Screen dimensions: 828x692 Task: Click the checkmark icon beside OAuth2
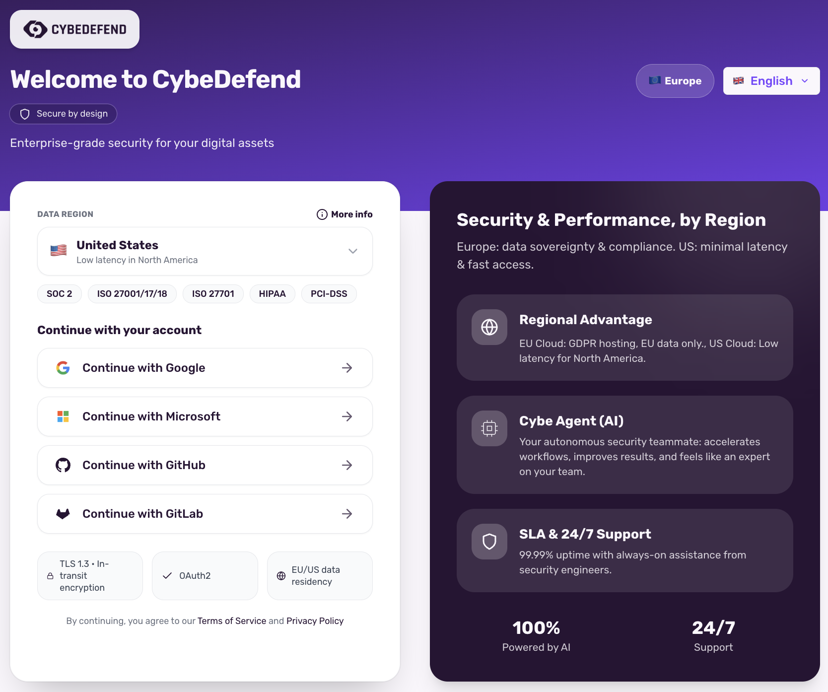(x=167, y=576)
